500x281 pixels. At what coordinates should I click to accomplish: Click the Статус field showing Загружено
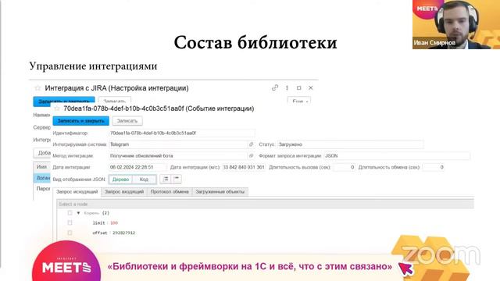click(x=351, y=144)
